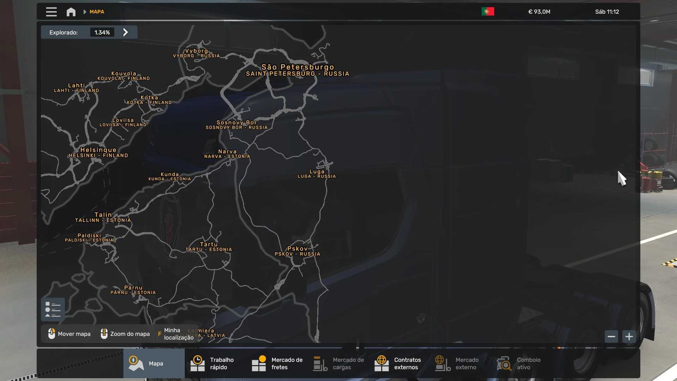Click the Portugal flag icon

click(x=488, y=12)
